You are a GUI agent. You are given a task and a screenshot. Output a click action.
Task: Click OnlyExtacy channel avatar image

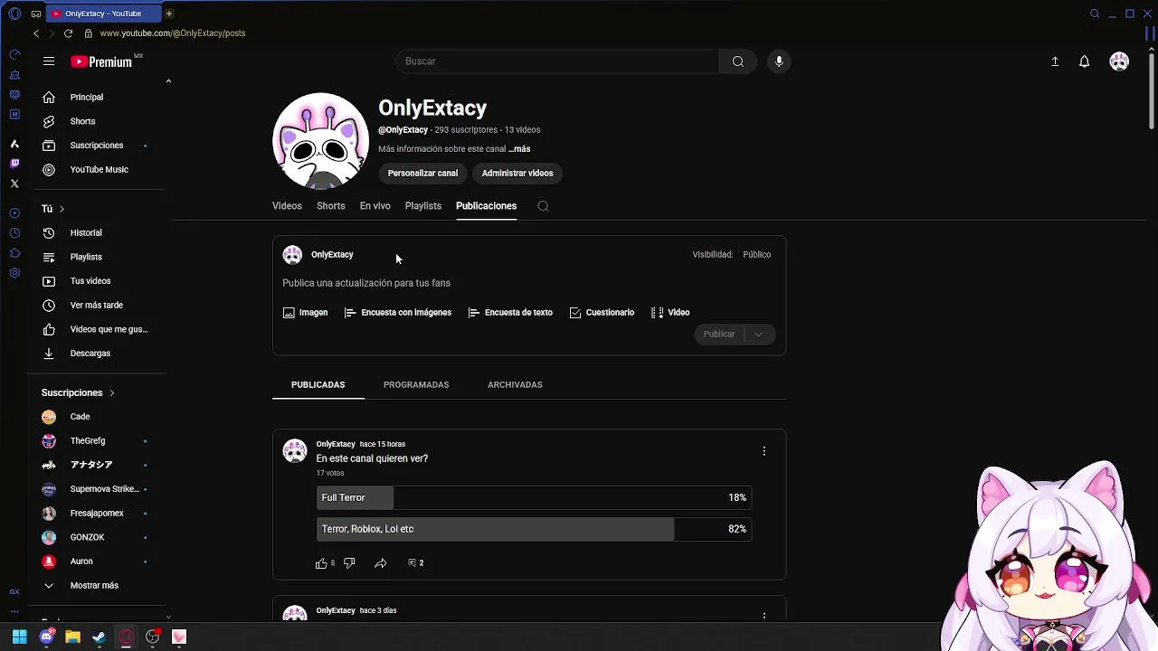(320, 141)
